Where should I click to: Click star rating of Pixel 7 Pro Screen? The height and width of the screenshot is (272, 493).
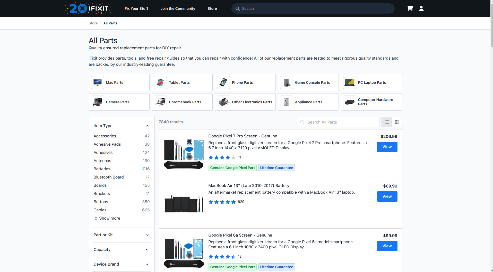[x=222, y=157]
